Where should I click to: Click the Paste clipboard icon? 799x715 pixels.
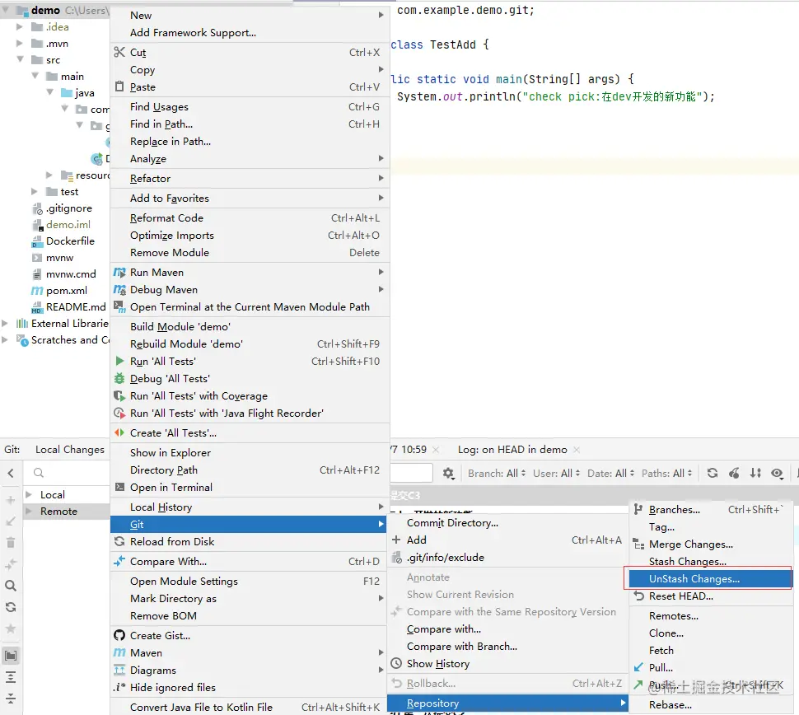119,86
